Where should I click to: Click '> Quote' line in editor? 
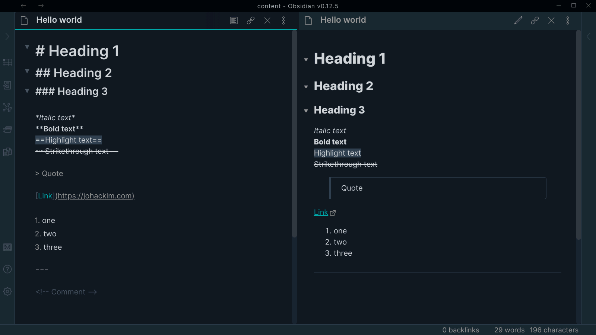(49, 173)
